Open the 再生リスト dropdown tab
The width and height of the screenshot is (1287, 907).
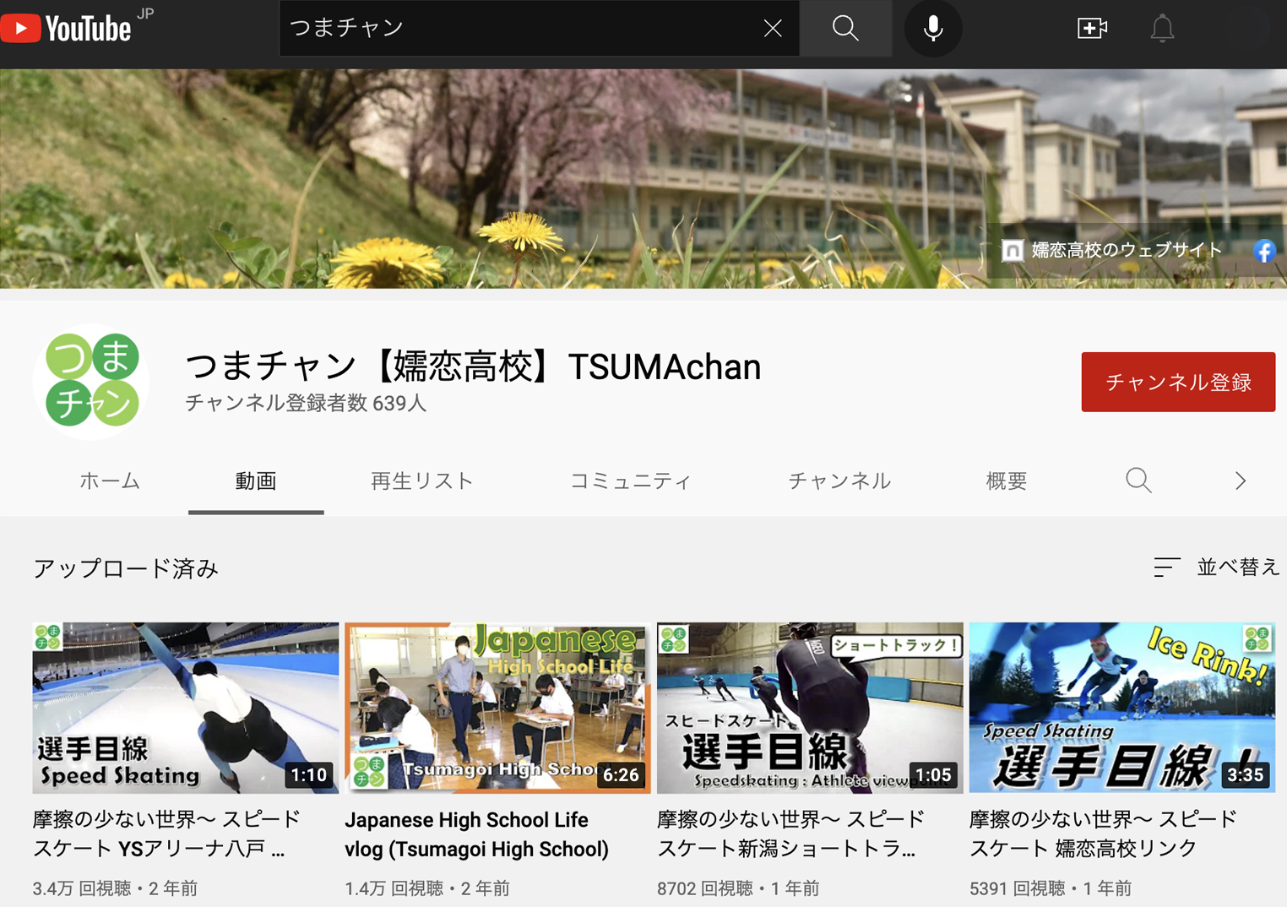pos(421,481)
